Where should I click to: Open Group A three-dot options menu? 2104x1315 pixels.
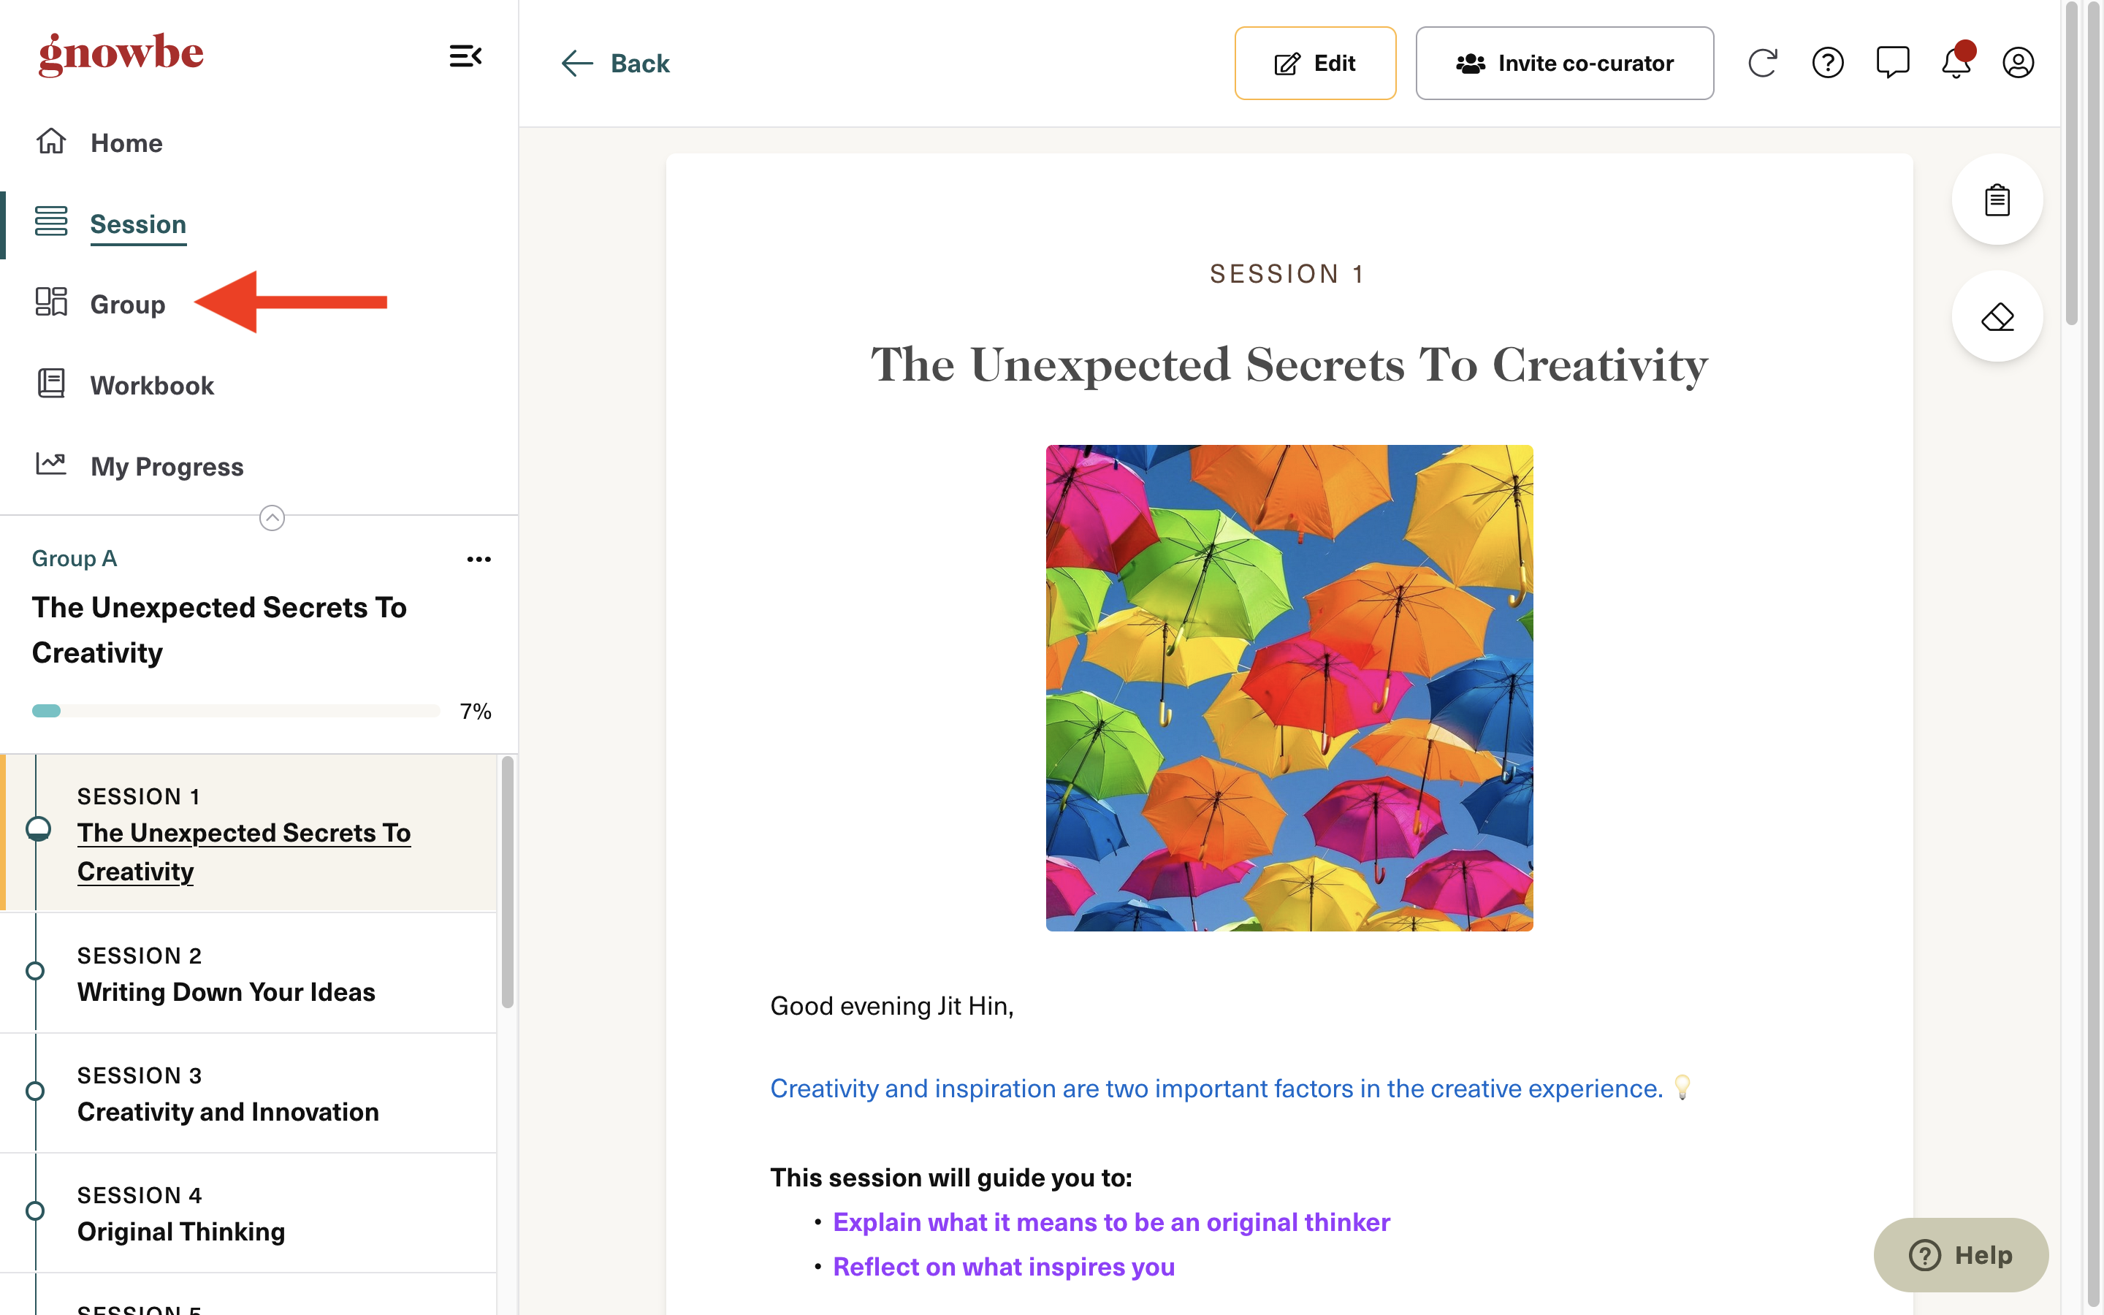pos(479,559)
